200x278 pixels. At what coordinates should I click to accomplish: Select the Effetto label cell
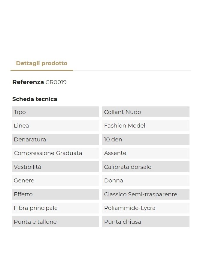pos(55,194)
